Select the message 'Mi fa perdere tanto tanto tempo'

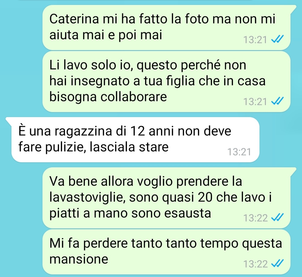point(166,252)
